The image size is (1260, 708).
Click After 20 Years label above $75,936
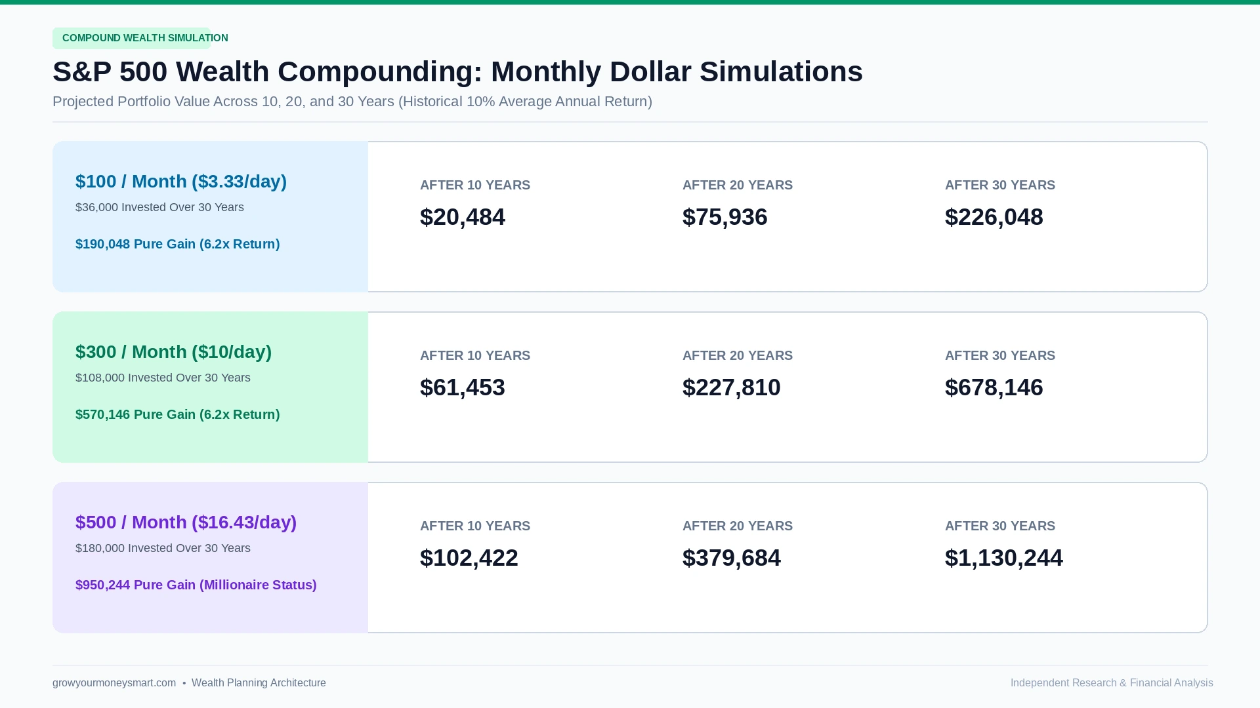click(x=738, y=185)
